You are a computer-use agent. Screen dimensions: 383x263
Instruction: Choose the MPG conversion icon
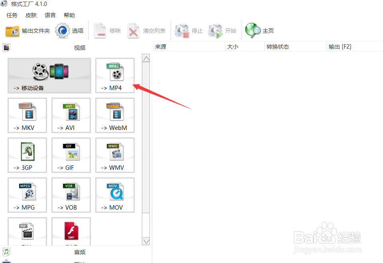click(x=27, y=195)
